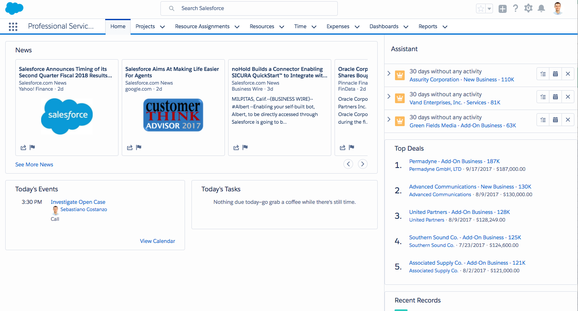Open the Permadyne GmbH, LTD account link
The width and height of the screenshot is (578, 311).
point(435,169)
